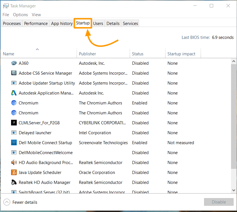Click the Autodesk, Inc. publisher cell
237x212 pixels.
click(x=92, y=63)
